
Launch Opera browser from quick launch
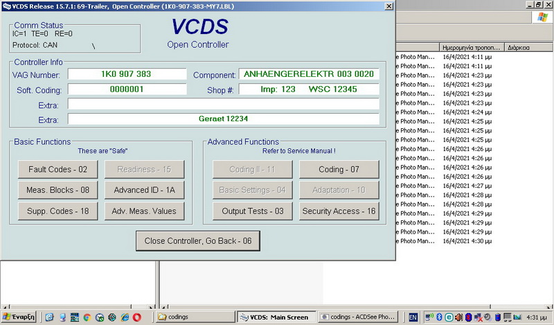click(136, 317)
